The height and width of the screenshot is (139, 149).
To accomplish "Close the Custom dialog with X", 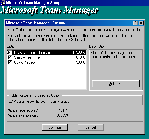I will coord(141,23).
